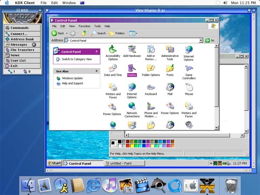Open the Mail stamp icon in the Dock
Screen dimensions: 260x195
coord(44,185)
